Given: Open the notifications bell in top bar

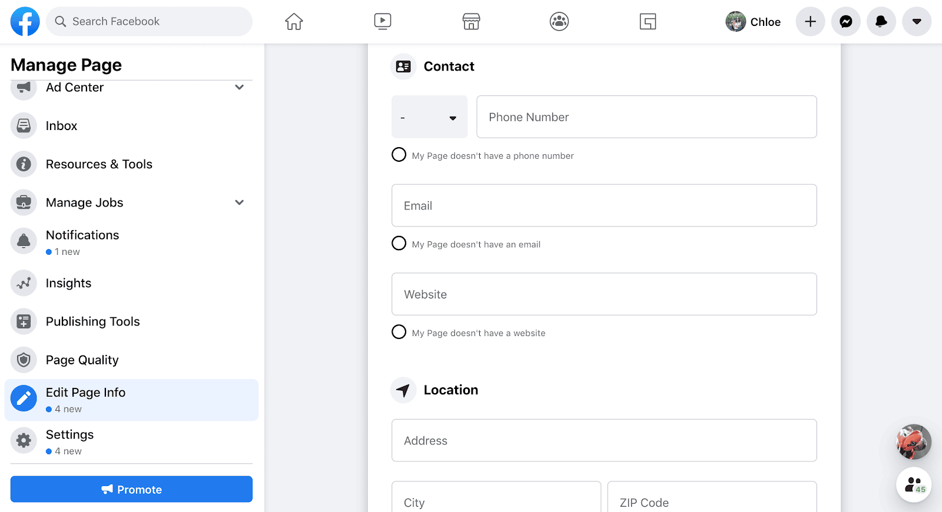Looking at the screenshot, I should tap(881, 22).
